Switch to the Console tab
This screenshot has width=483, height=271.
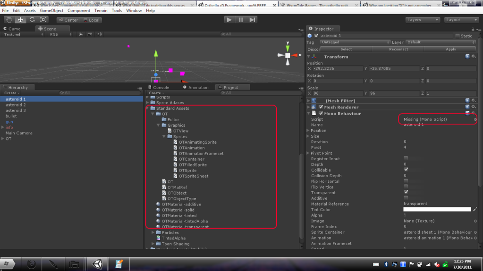click(159, 87)
